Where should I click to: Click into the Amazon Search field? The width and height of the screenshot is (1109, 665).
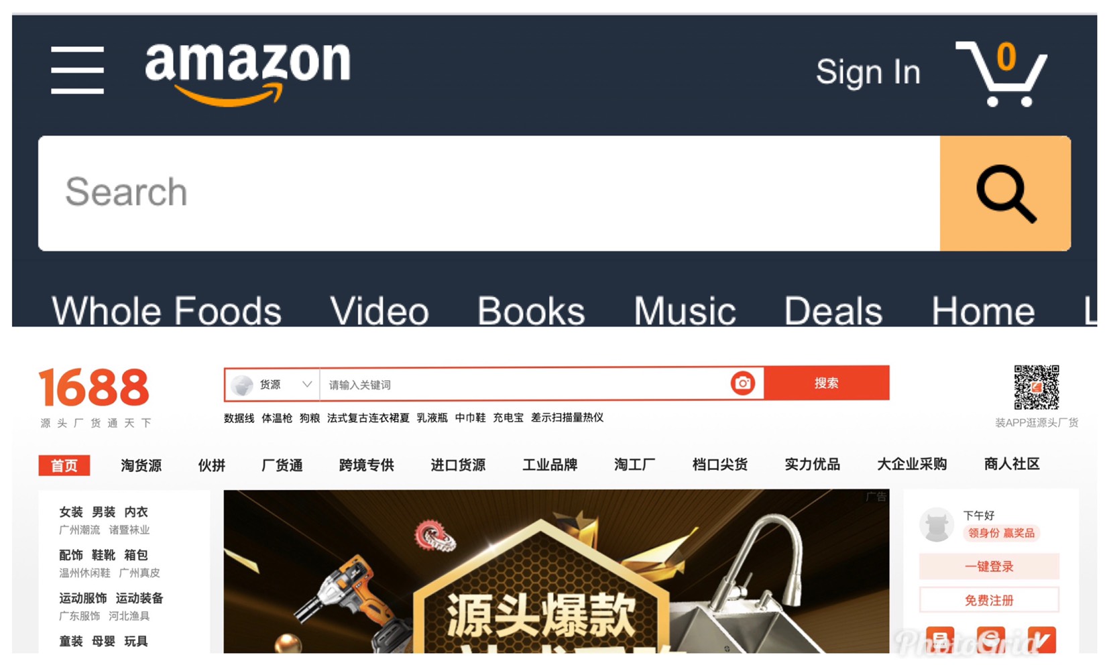pyautogui.click(x=489, y=194)
